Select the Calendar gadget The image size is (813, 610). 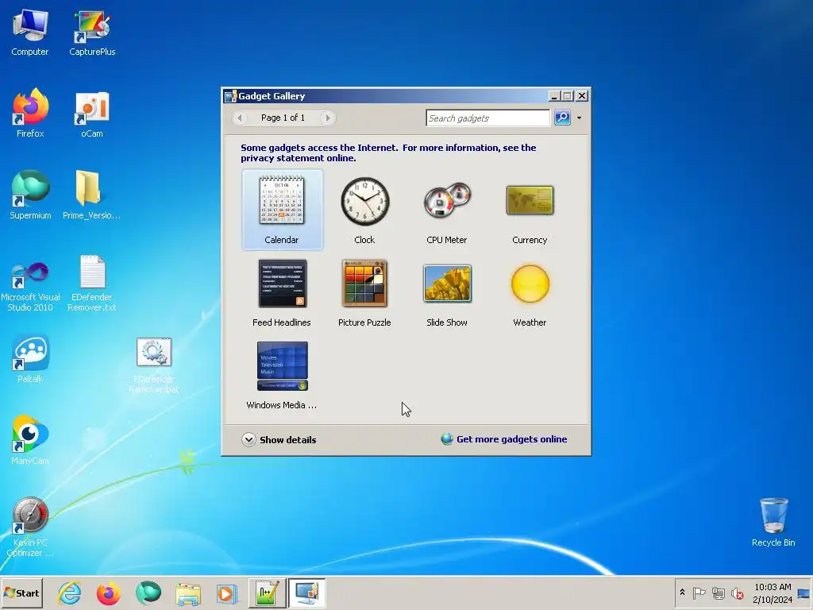click(282, 210)
